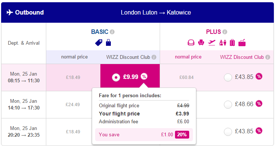The width and height of the screenshot is (275, 146).
Task: Click the airport check-in desk icon
Action: coord(222,43)
